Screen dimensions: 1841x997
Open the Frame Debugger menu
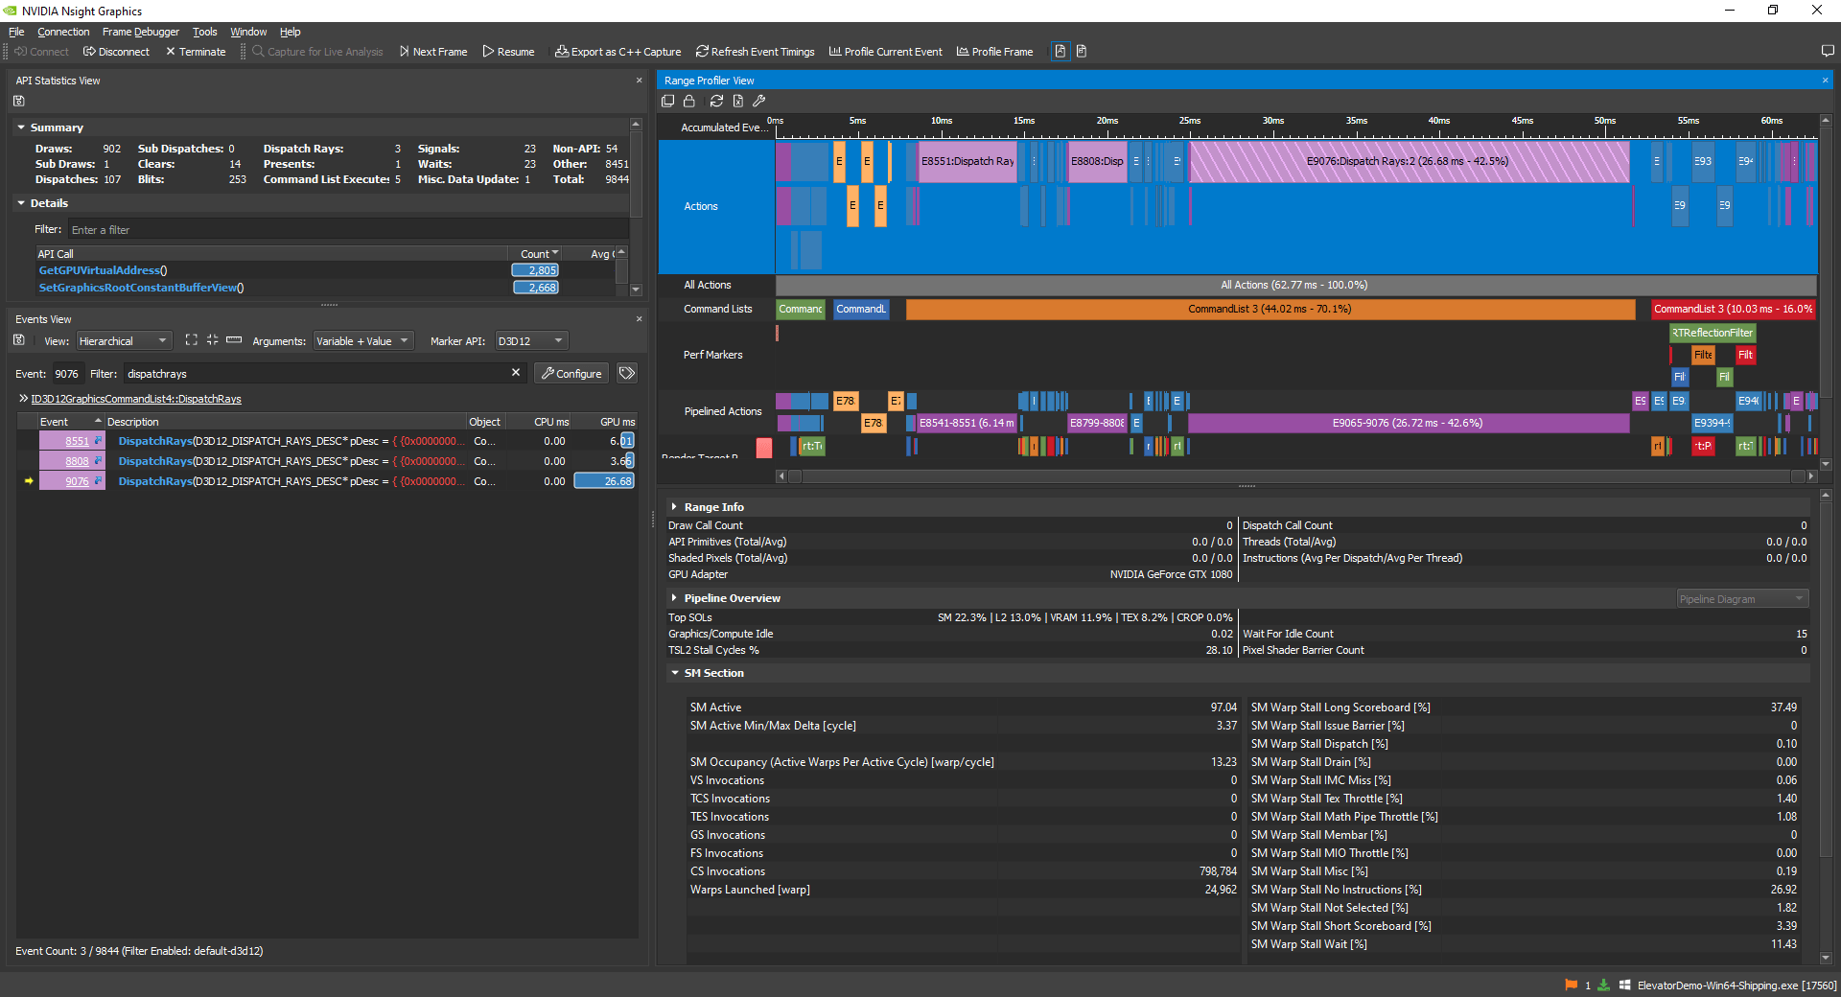pyautogui.click(x=141, y=32)
